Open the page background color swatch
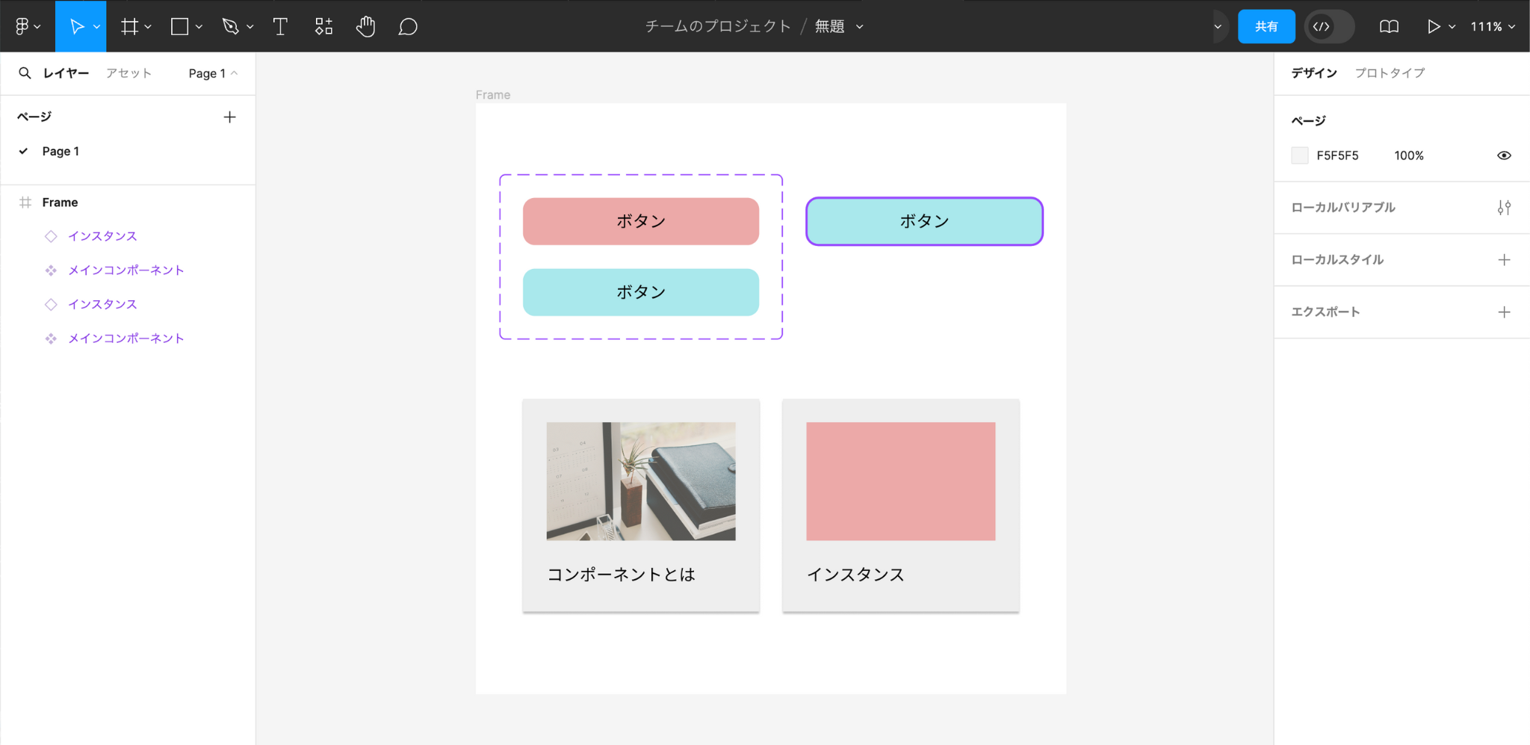This screenshot has width=1530, height=745. 1300,155
